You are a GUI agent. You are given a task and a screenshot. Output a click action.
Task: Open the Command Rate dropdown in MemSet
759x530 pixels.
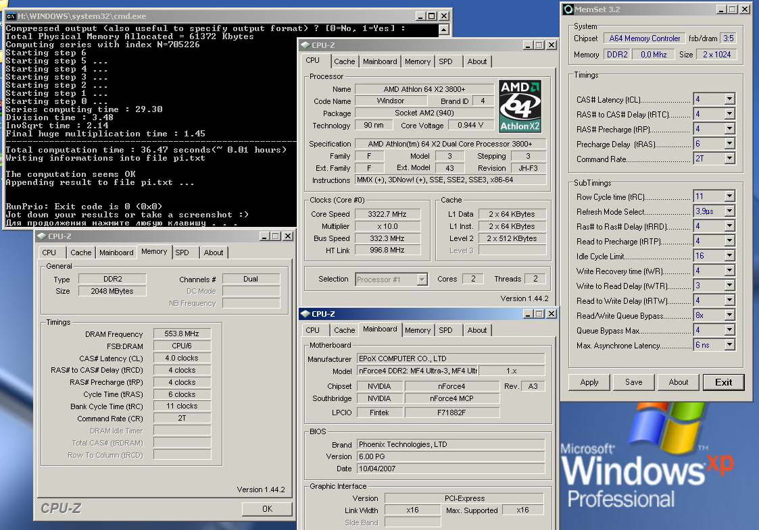(729, 159)
